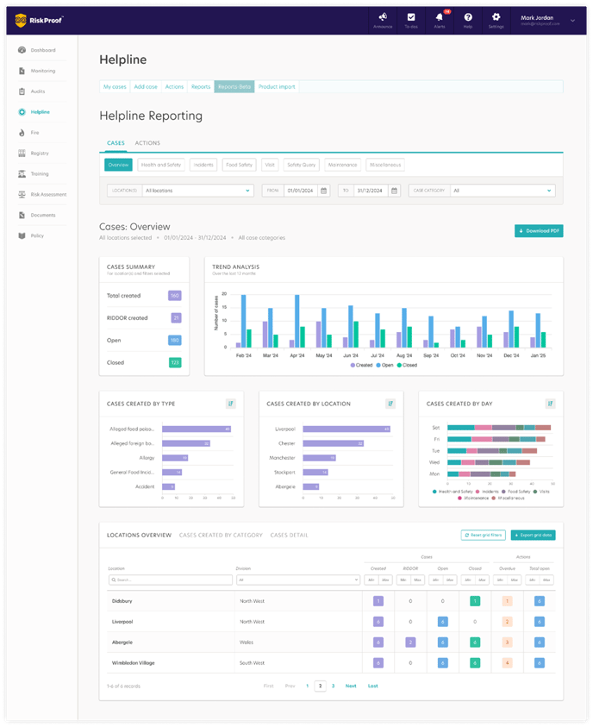The image size is (593, 727).
Task: Click the Download PDF button
Action: pyautogui.click(x=539, y=231)
